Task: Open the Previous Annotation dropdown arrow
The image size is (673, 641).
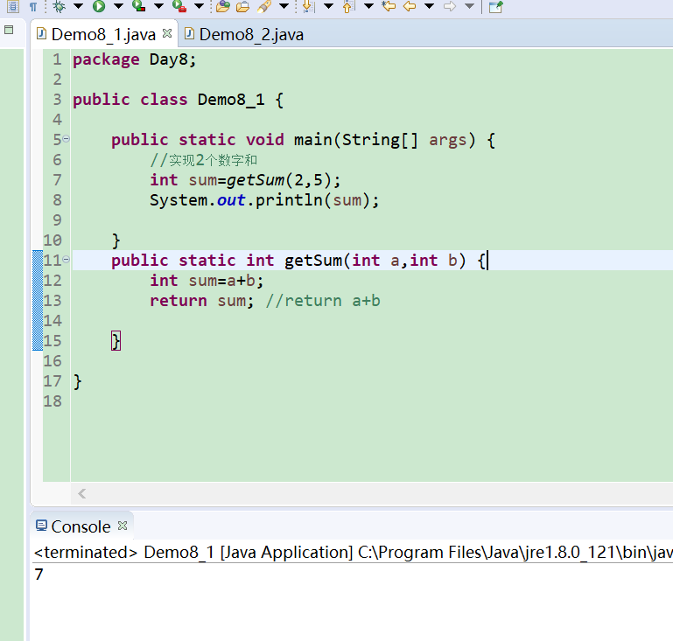Action: pos(368,6)
